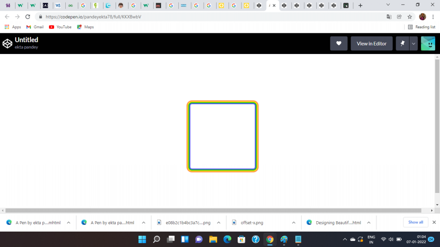This screenshot has width=440, height=247.
Task: Open the Gmail bookmark
Action: pyautogui.click(x=35, y=27)
